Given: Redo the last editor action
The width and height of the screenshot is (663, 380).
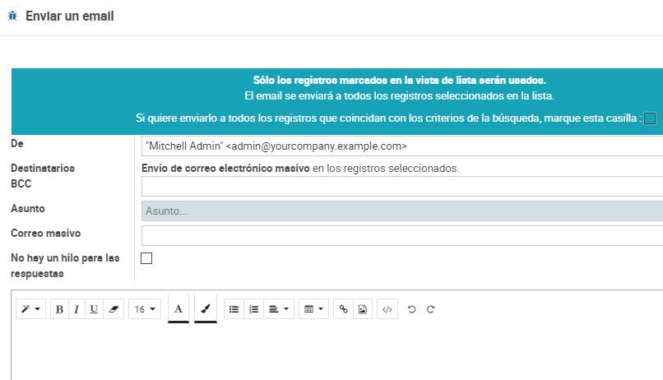Looking at the screenshot, I should click(x=430, y=309).
